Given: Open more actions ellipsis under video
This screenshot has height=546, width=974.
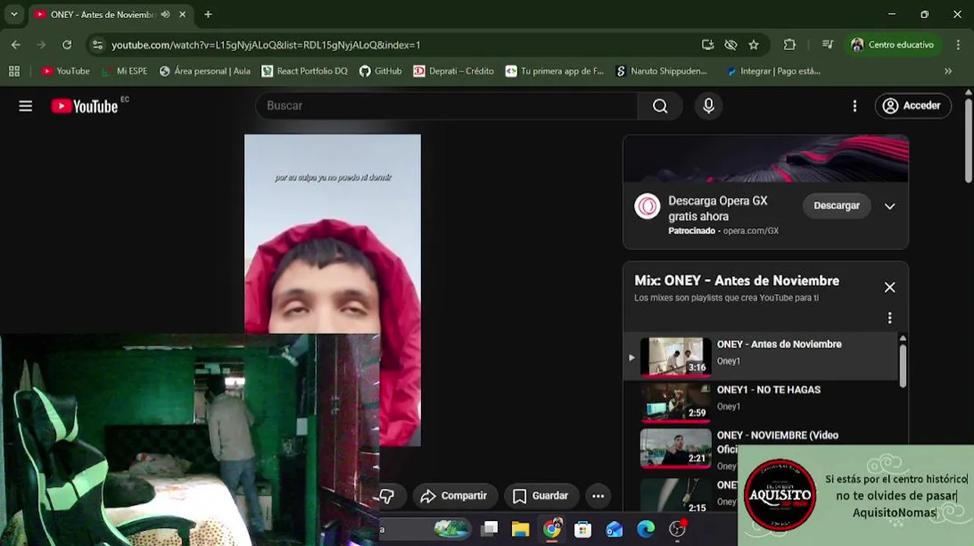Looking at the screenshot, I should coord(598,496).
